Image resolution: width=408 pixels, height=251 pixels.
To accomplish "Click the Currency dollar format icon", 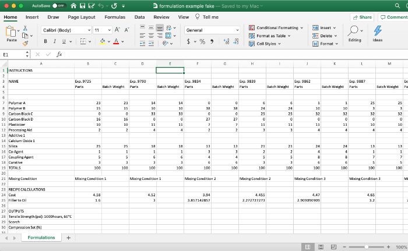I will coord(188,41).
